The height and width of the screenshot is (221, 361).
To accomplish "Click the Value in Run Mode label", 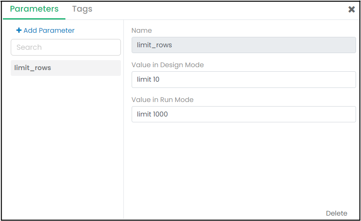I will coord(162,100).
